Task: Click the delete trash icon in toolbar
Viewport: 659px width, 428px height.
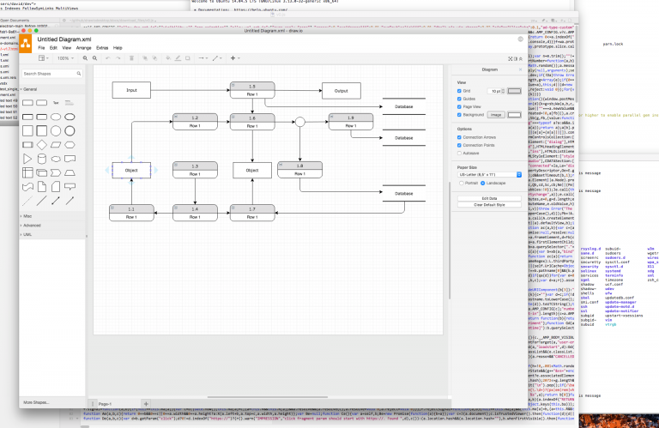Action: click(131, 58)
